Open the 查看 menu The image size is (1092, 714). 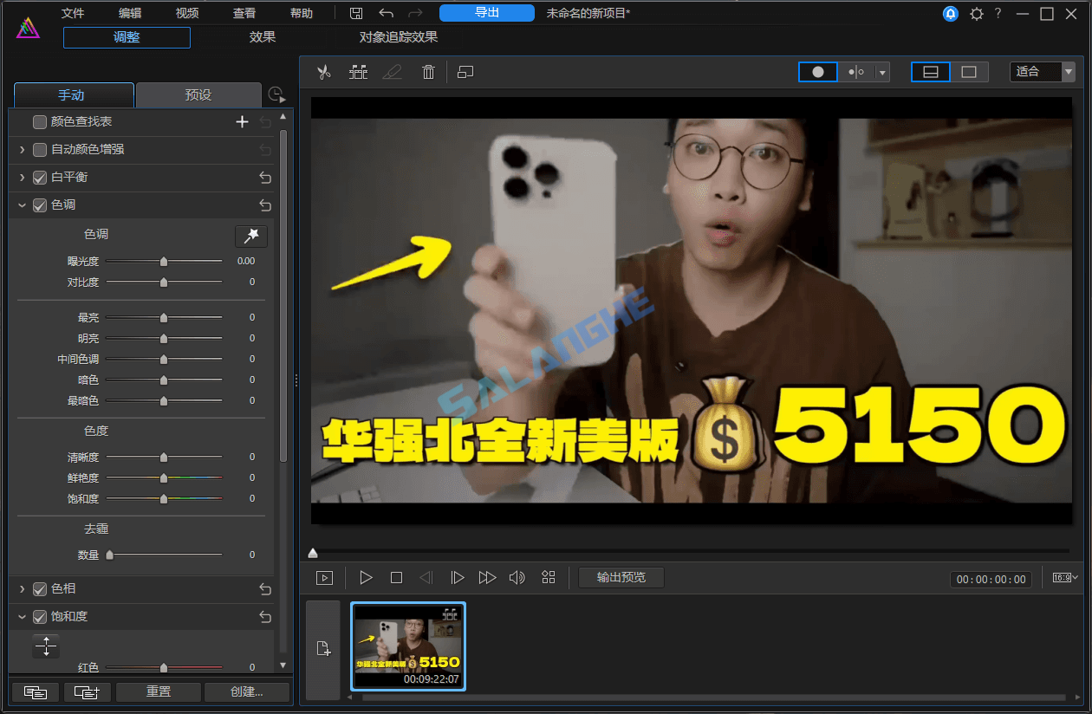[244, 12]
